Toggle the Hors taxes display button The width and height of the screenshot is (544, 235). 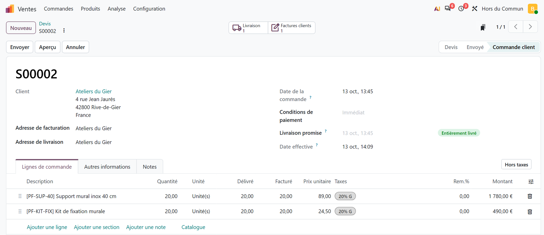coord(516,165)
